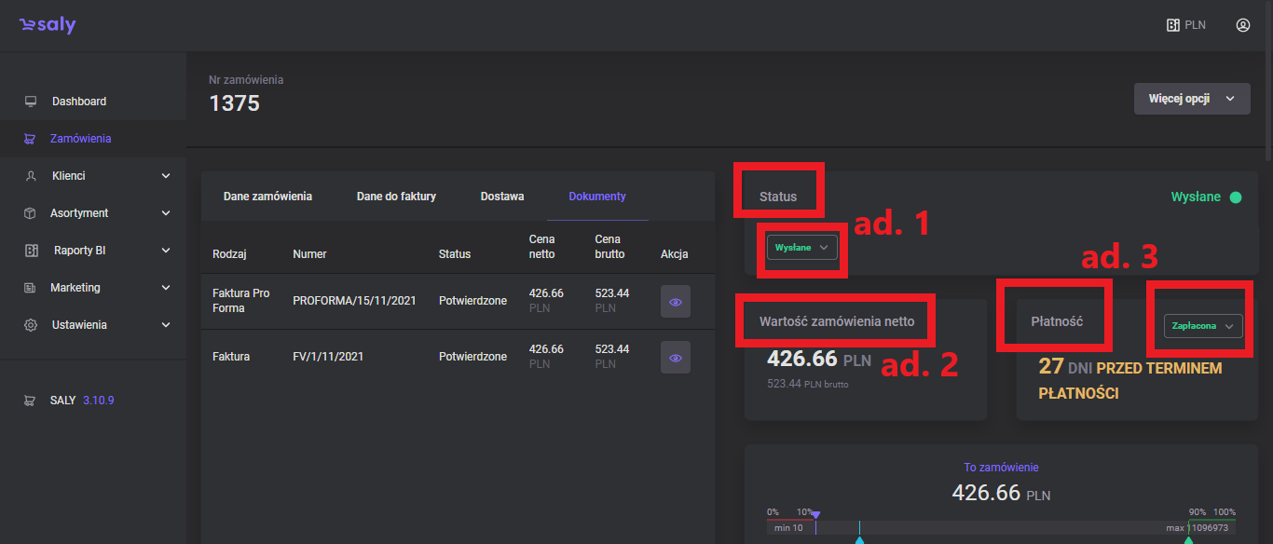Viewport: 1273px width, 544px height.
Task: Open the user account profile icon
Action: pos(1242,25)
